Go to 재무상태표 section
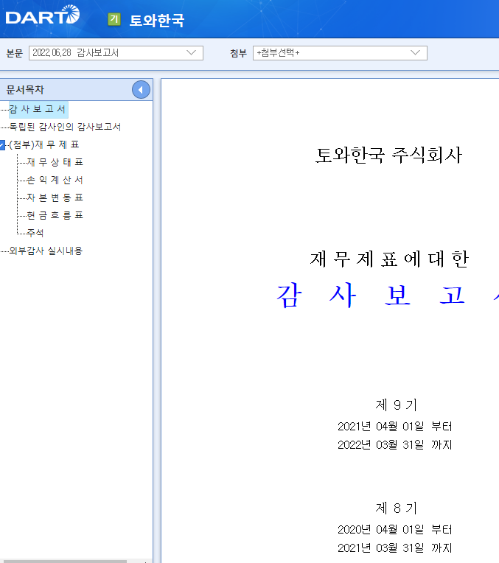 (55, 162)
